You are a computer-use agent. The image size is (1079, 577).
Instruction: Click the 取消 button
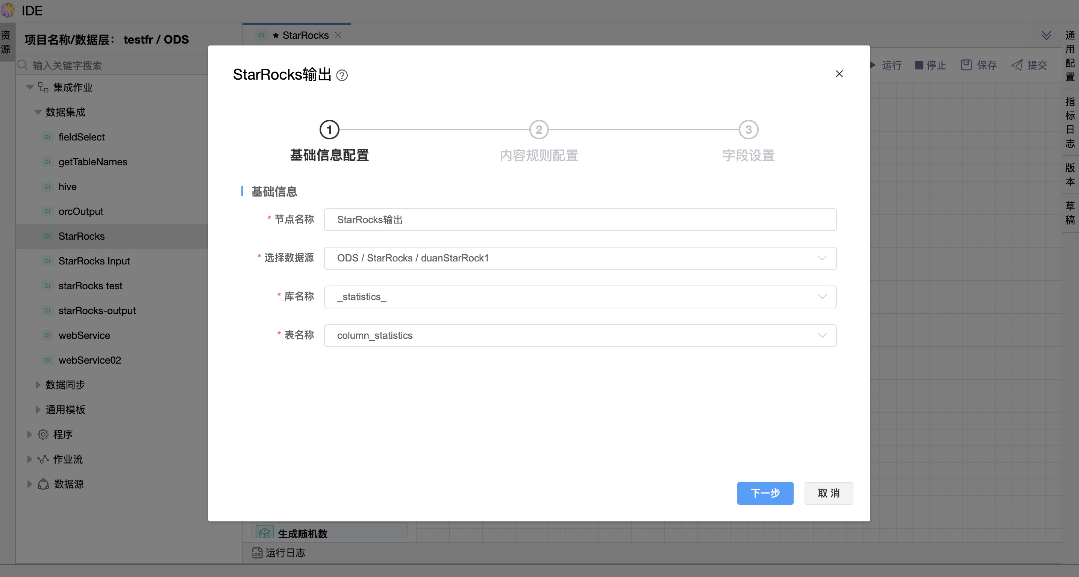point(828,493)
